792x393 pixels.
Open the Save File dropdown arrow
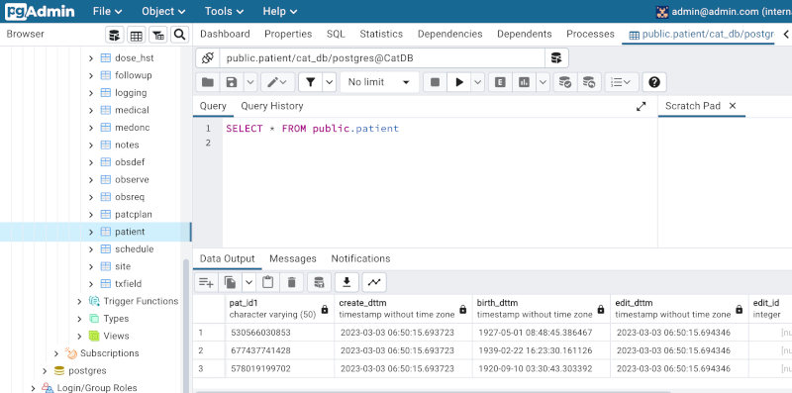pyautogui.click(x=250, y=82)
